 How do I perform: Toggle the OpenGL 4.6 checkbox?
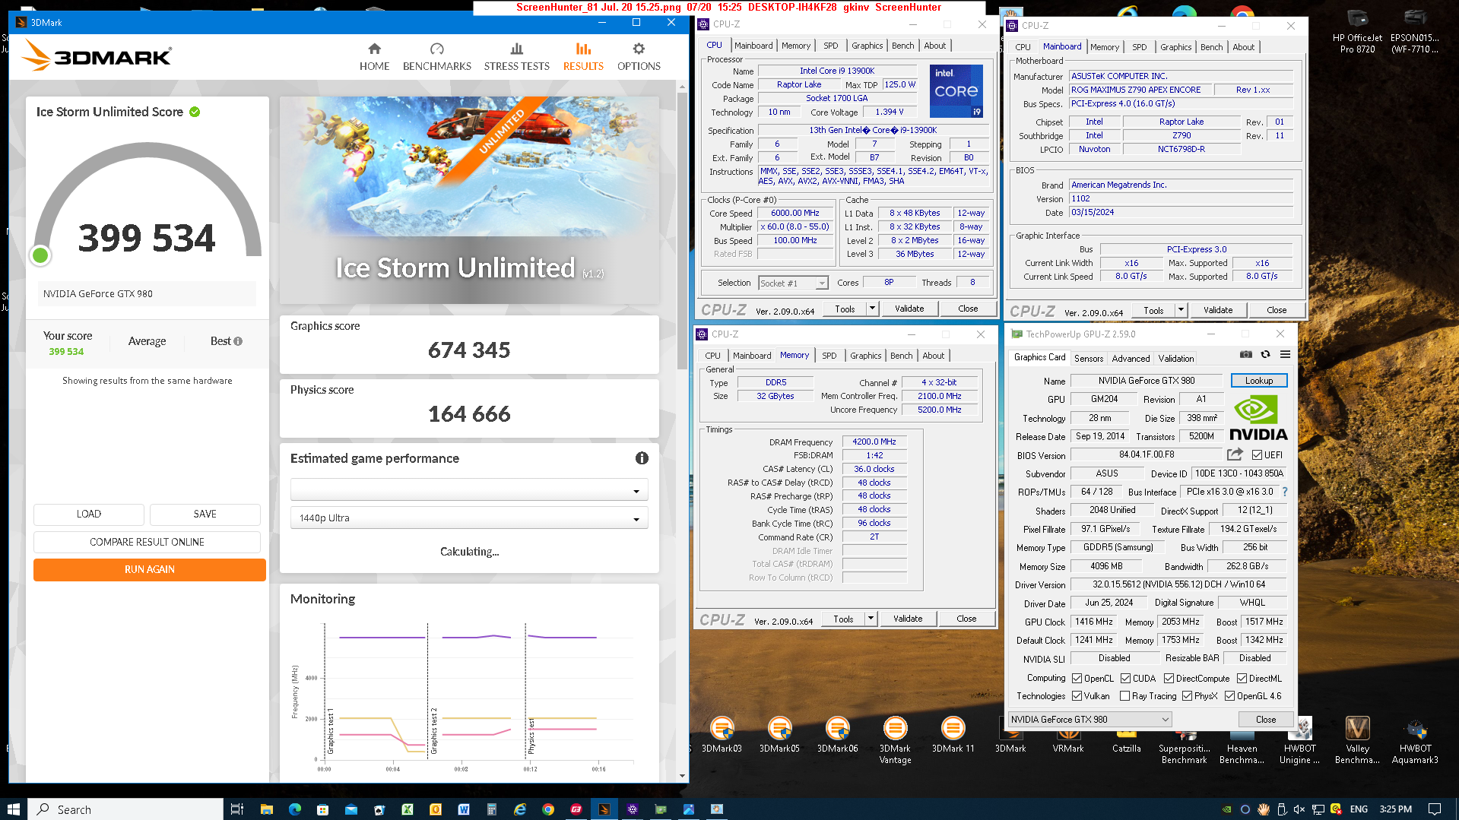1229,695
